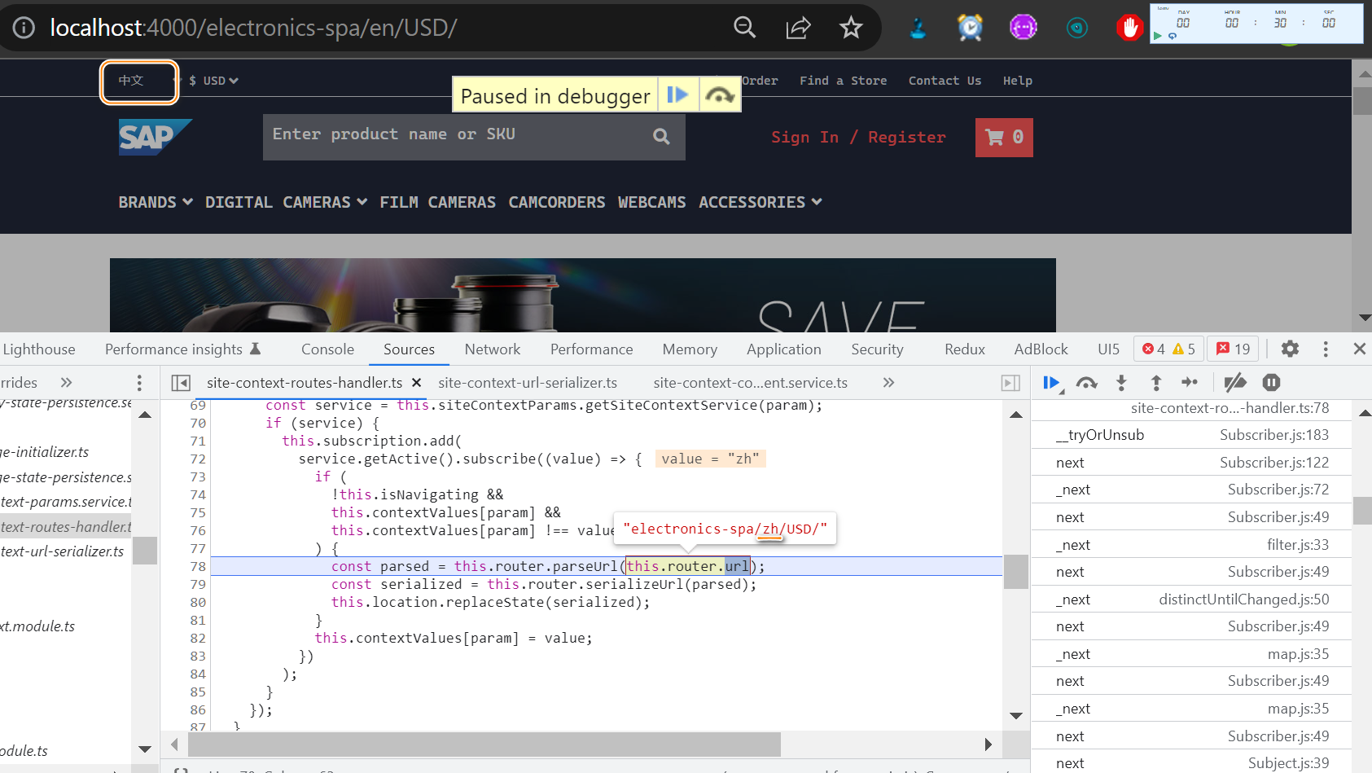The width and height of the screenshot is (1372, 773).
Task: Expand the DIGITAL CAMERAS navigation menu
Action: point(286,202)
